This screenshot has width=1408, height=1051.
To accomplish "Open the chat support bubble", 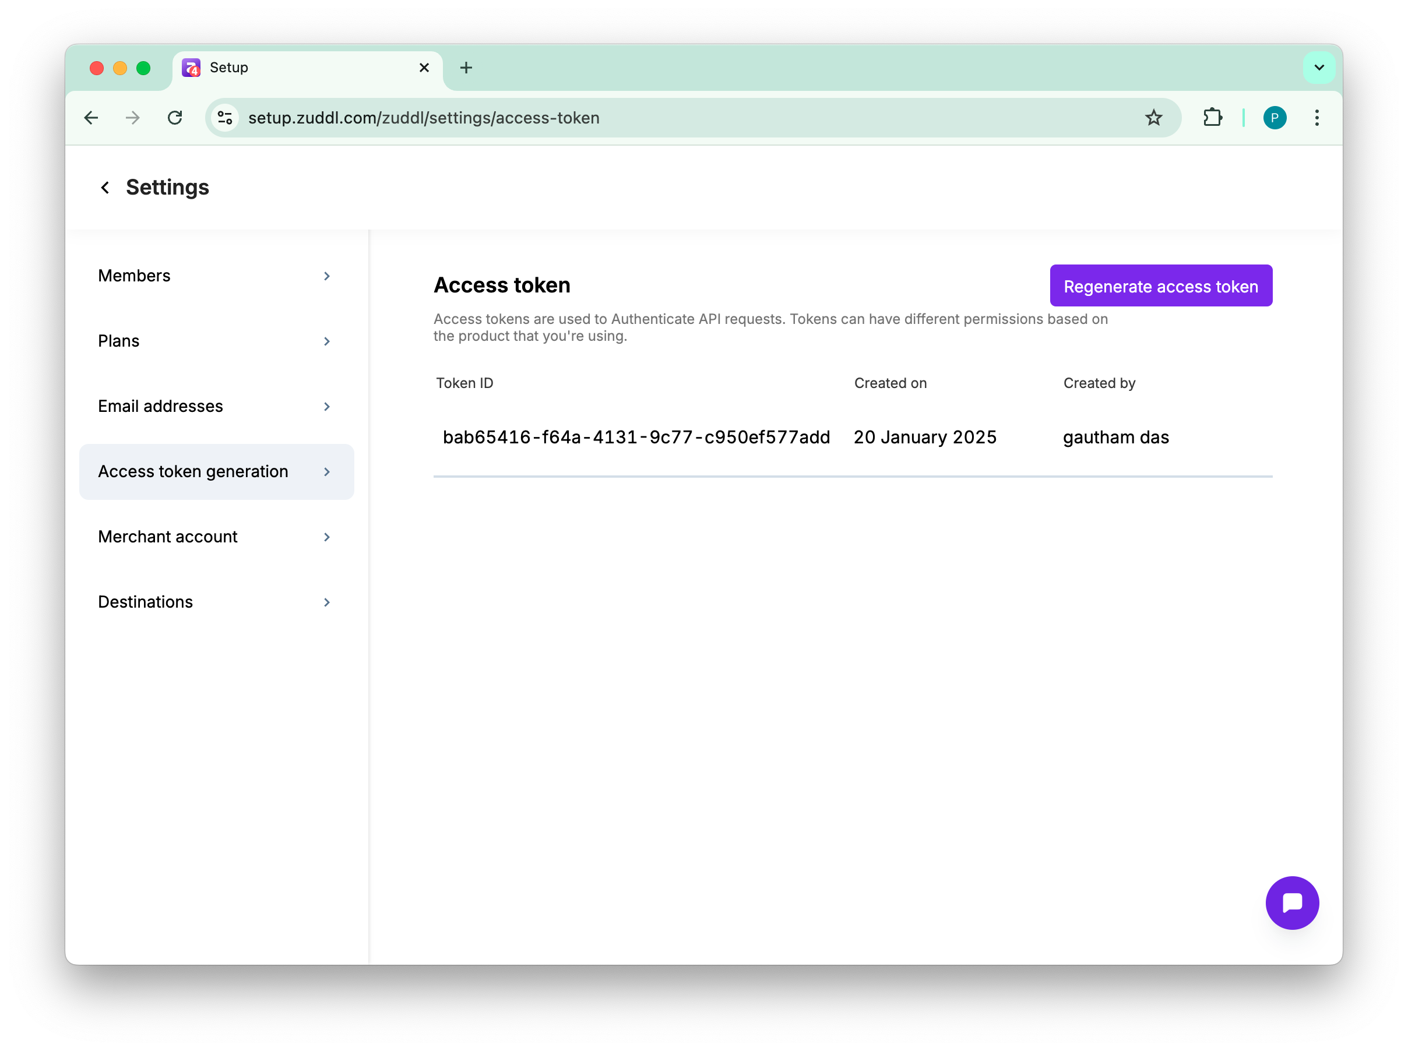I will [x=1291, y=902].
